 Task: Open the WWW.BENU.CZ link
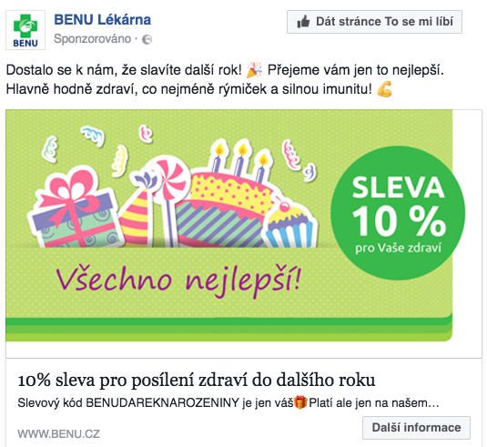coord(58,433)
